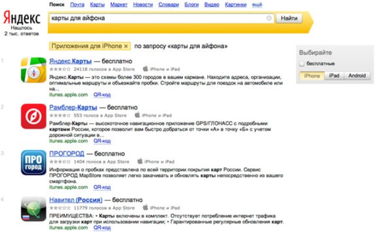Remove the 'Приложения для iPhone' filter tag
The height and width of the screenshot is (232, 377).
coord(125,46)
